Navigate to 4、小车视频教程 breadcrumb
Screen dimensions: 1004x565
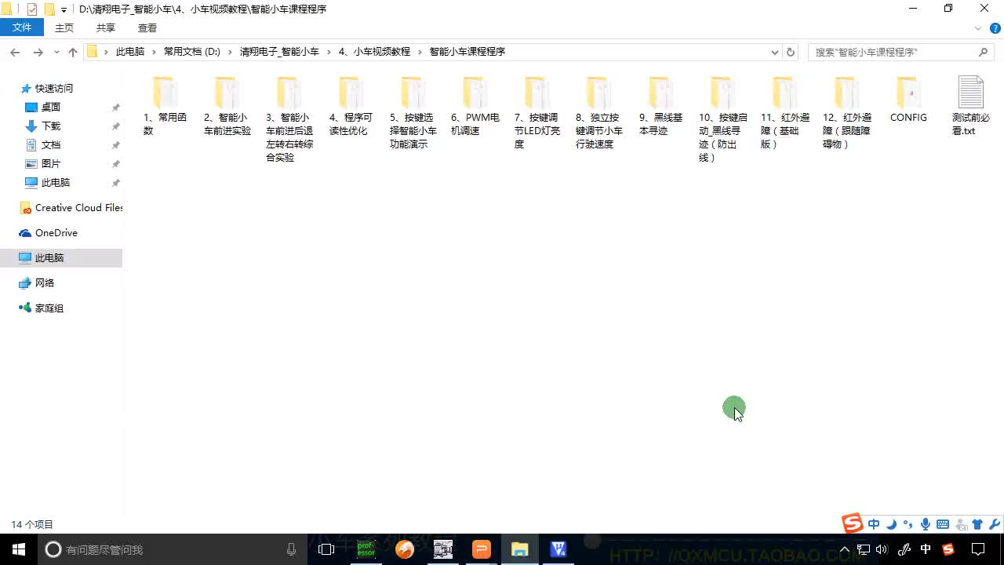click(x=374, y=52)
